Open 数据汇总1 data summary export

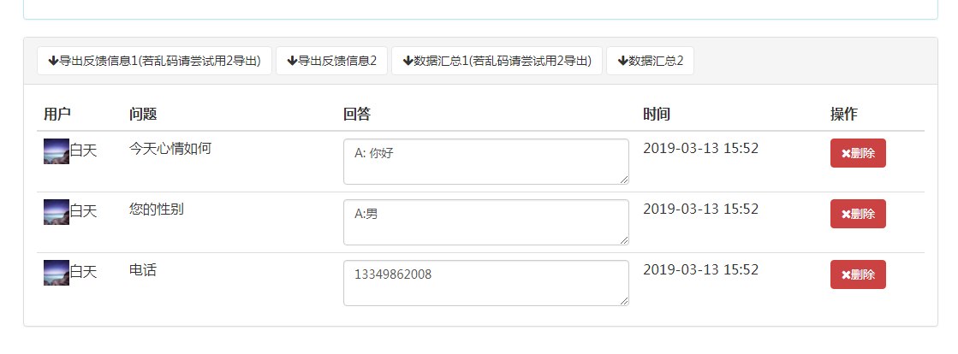pos(497,61)
